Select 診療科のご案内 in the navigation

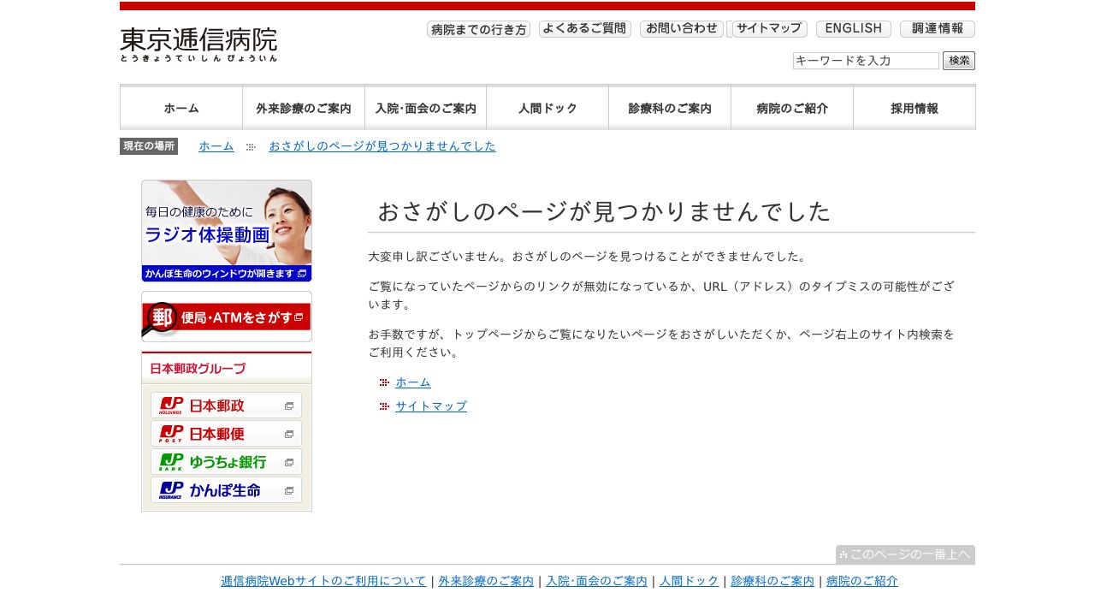pos(670,108)
